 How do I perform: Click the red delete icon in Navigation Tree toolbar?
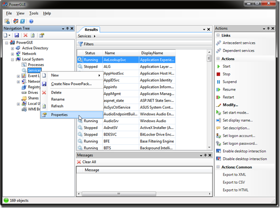(25, 35)
